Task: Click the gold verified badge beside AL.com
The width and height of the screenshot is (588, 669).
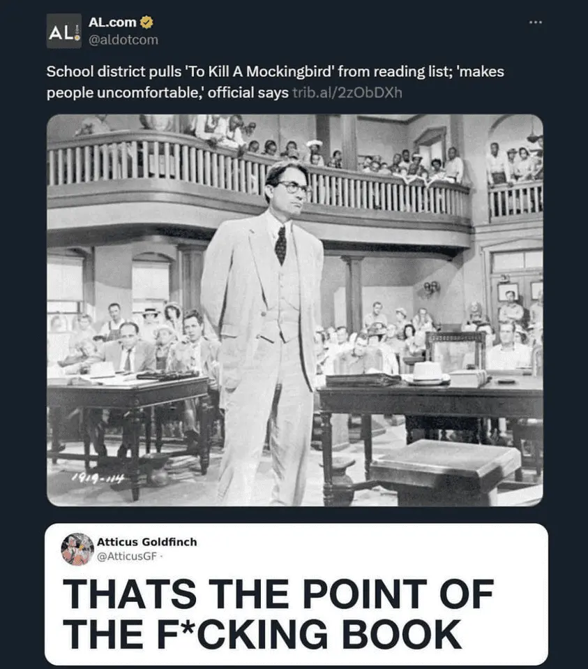Action: point(147,22)
